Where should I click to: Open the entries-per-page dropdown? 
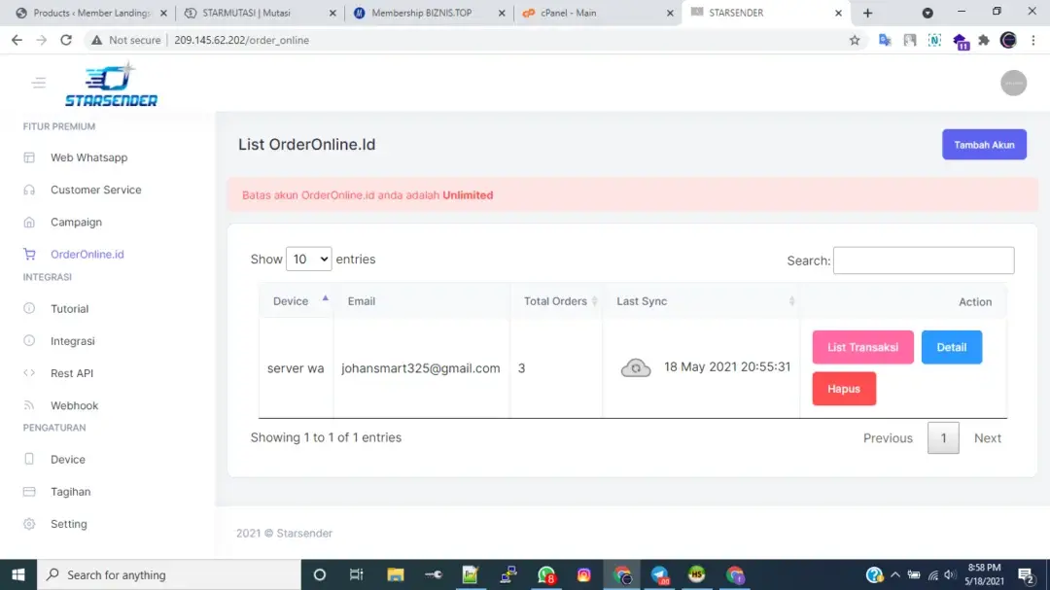(x=309, y=260)
